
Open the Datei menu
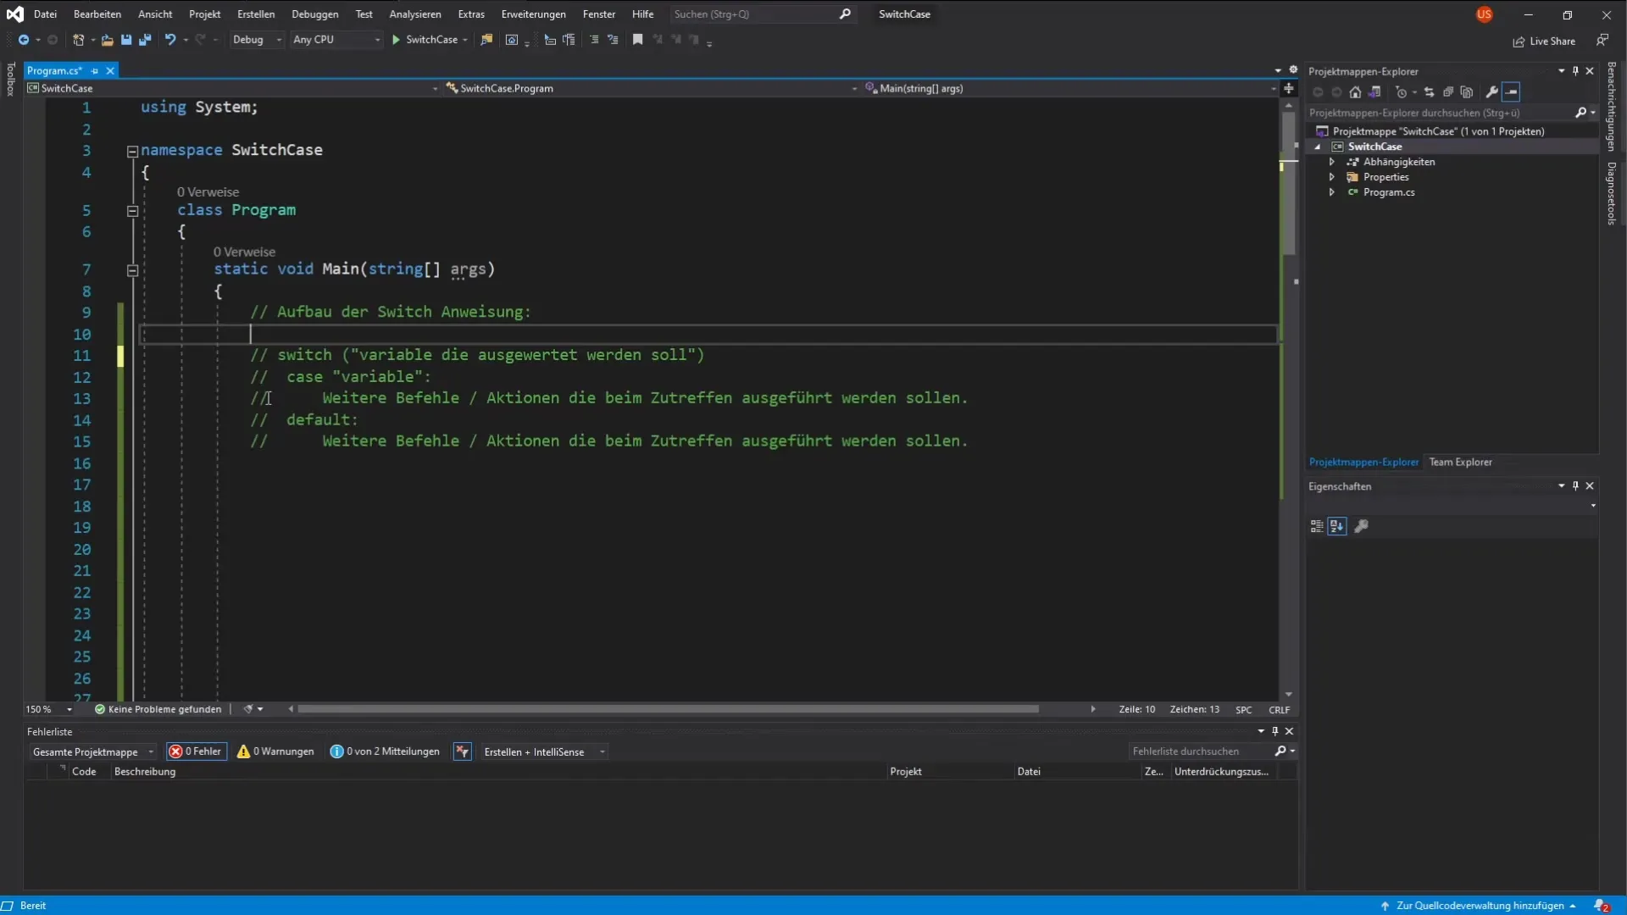tap(45, 14)
